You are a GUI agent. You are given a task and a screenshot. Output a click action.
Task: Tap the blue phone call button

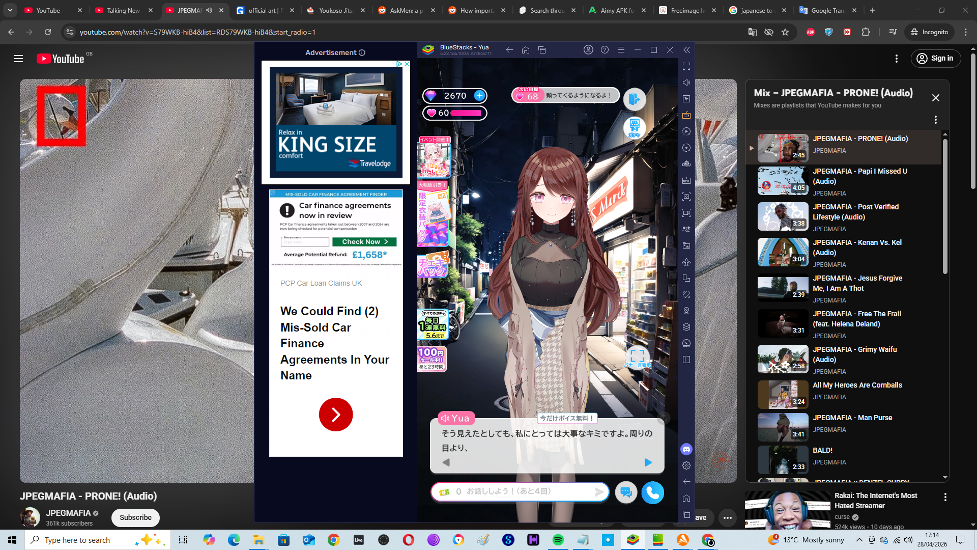click(x=652, y=492)
